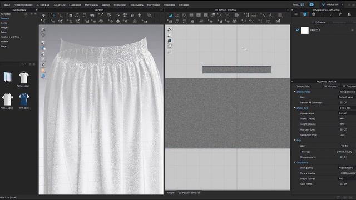Collapse the Image/Video section triangle

[295, 92]
